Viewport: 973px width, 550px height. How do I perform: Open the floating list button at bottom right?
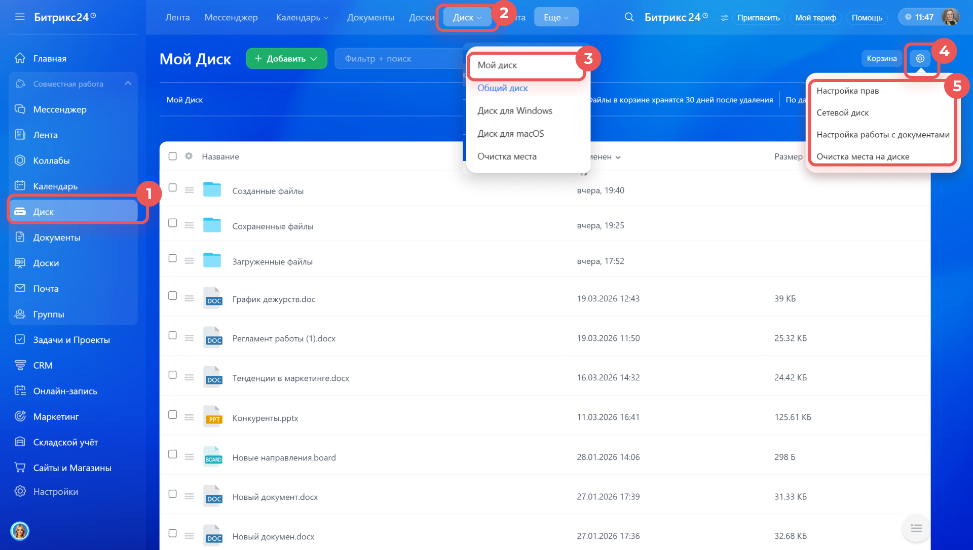pyautogui.click(x=916, y=528)
